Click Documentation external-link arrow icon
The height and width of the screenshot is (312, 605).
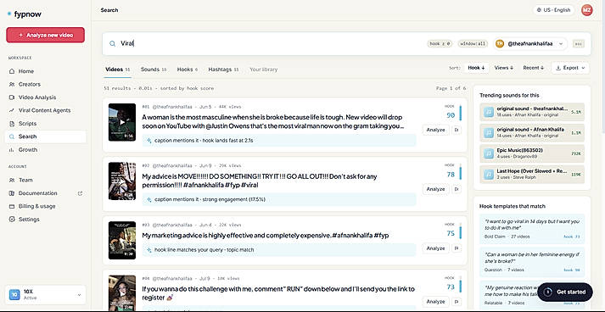[x=81, y=193]
